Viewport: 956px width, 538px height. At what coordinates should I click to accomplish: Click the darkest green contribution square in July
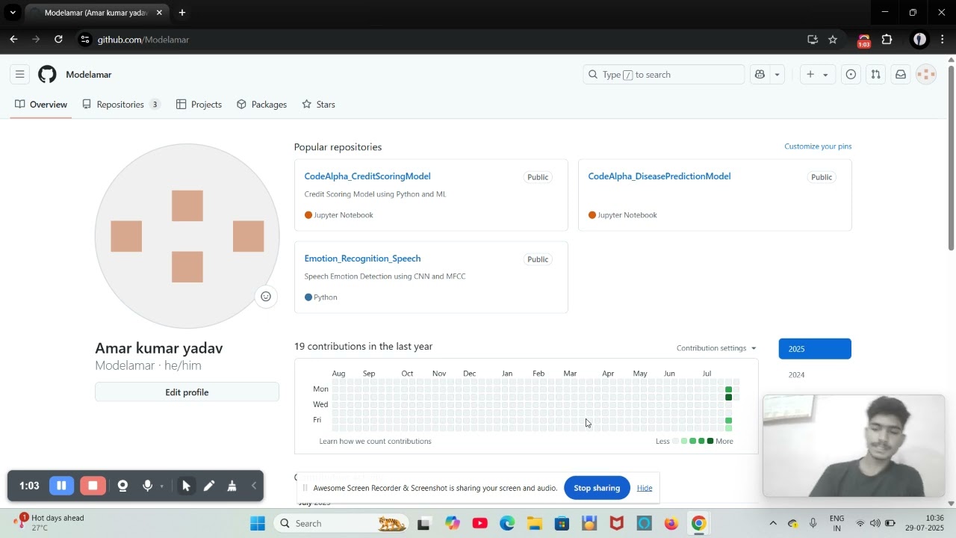click(729, 397)
